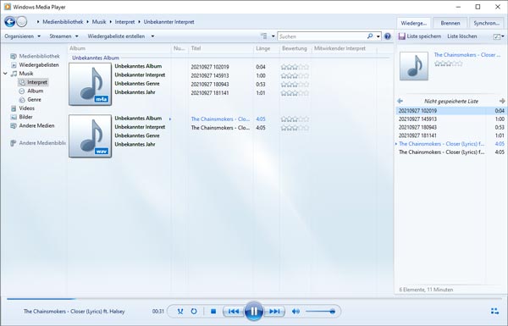Stop playback
Screen dimensions: 508x326
coord(213,312)
